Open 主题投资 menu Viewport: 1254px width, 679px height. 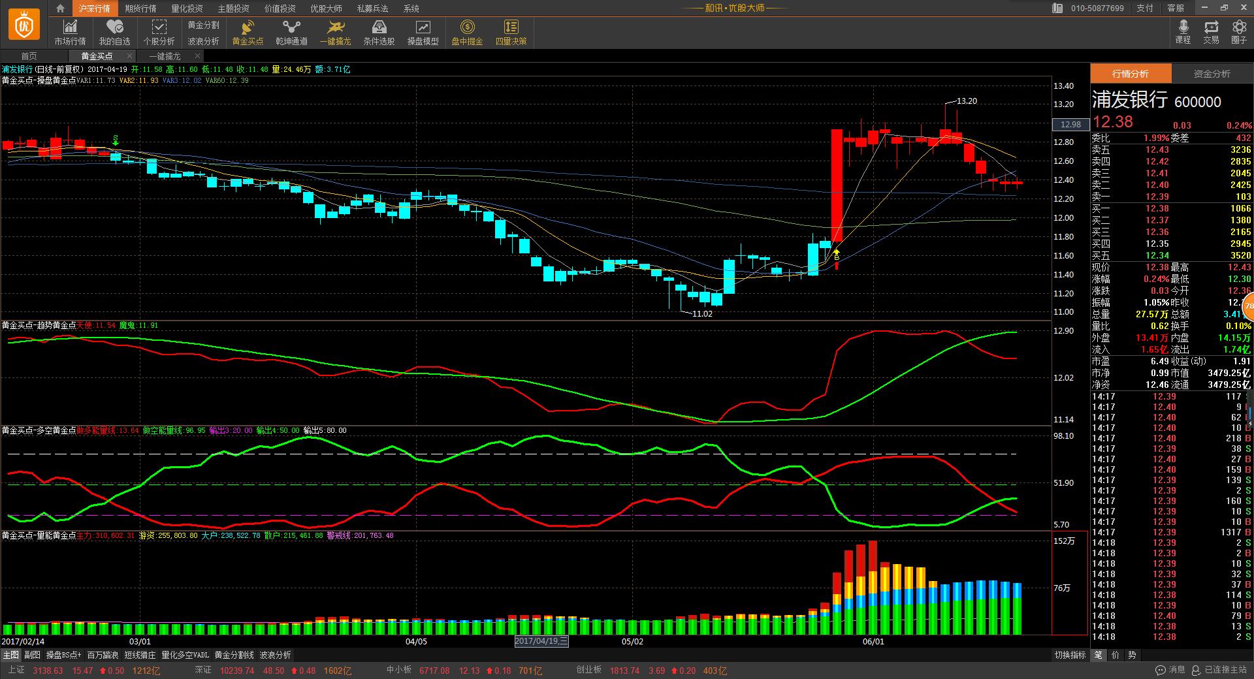coord(233,8)
